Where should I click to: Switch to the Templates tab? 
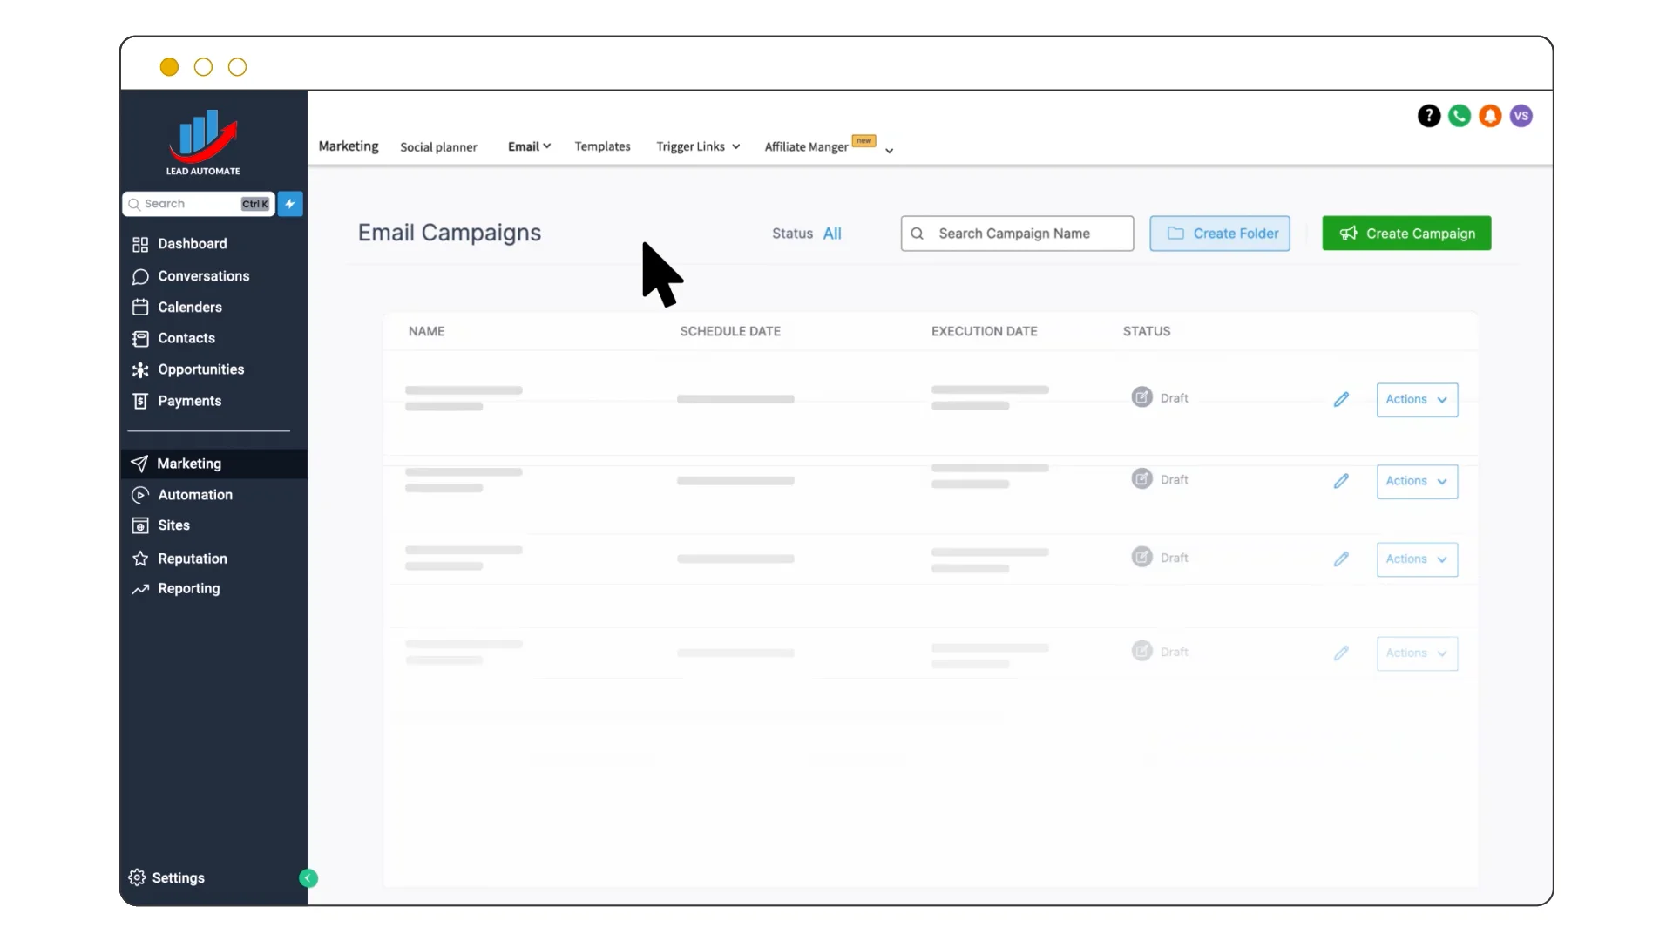(602, 146)
